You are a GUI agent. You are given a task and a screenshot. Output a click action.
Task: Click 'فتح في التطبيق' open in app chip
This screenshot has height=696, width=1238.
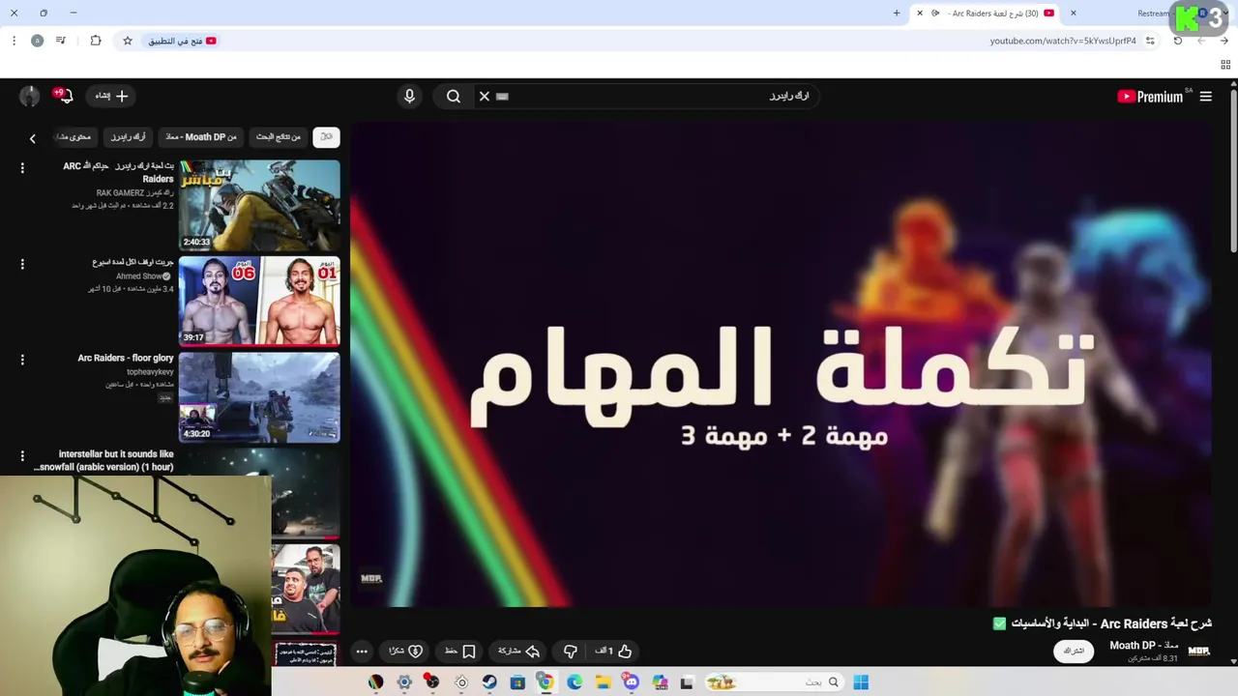click(182, 41)
